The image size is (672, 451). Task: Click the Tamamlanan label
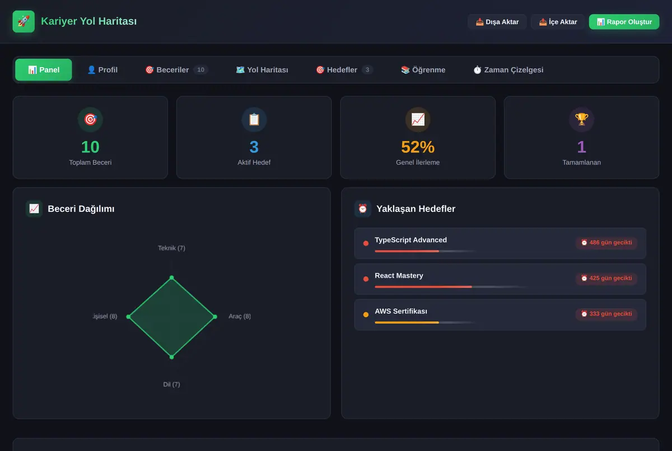click(582, 163)
